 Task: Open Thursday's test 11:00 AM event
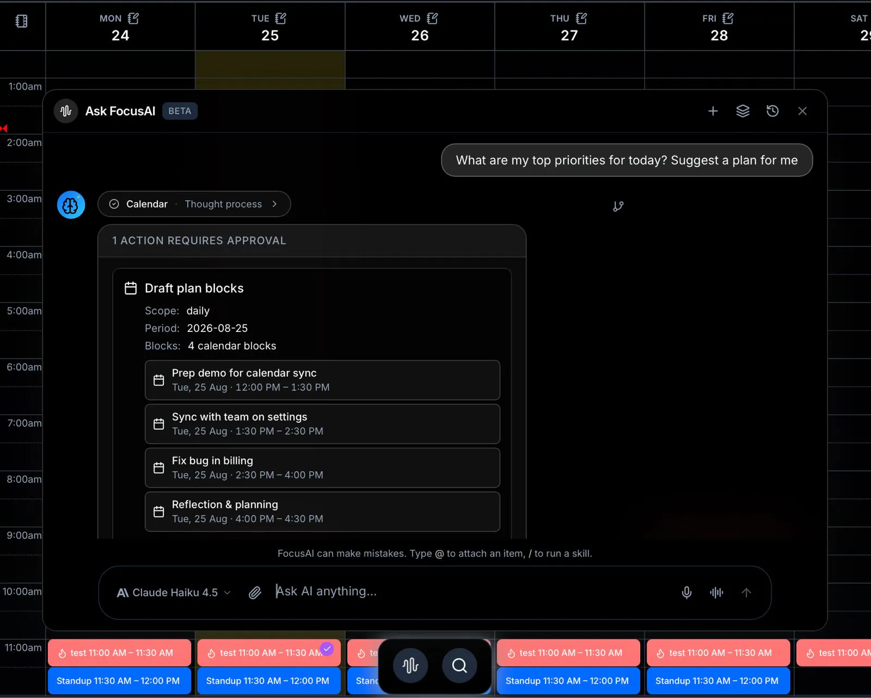[x=568, y=653]
